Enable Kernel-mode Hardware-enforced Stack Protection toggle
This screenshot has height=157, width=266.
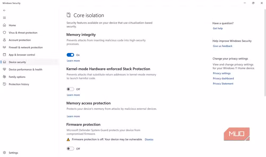pyautogui.click(x=70, y=89)
